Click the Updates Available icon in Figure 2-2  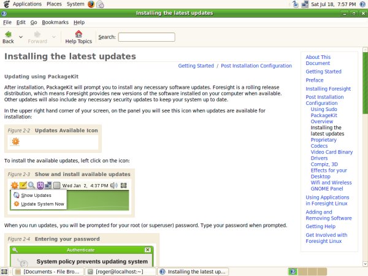pyautogui.click(x=15, y=141)
